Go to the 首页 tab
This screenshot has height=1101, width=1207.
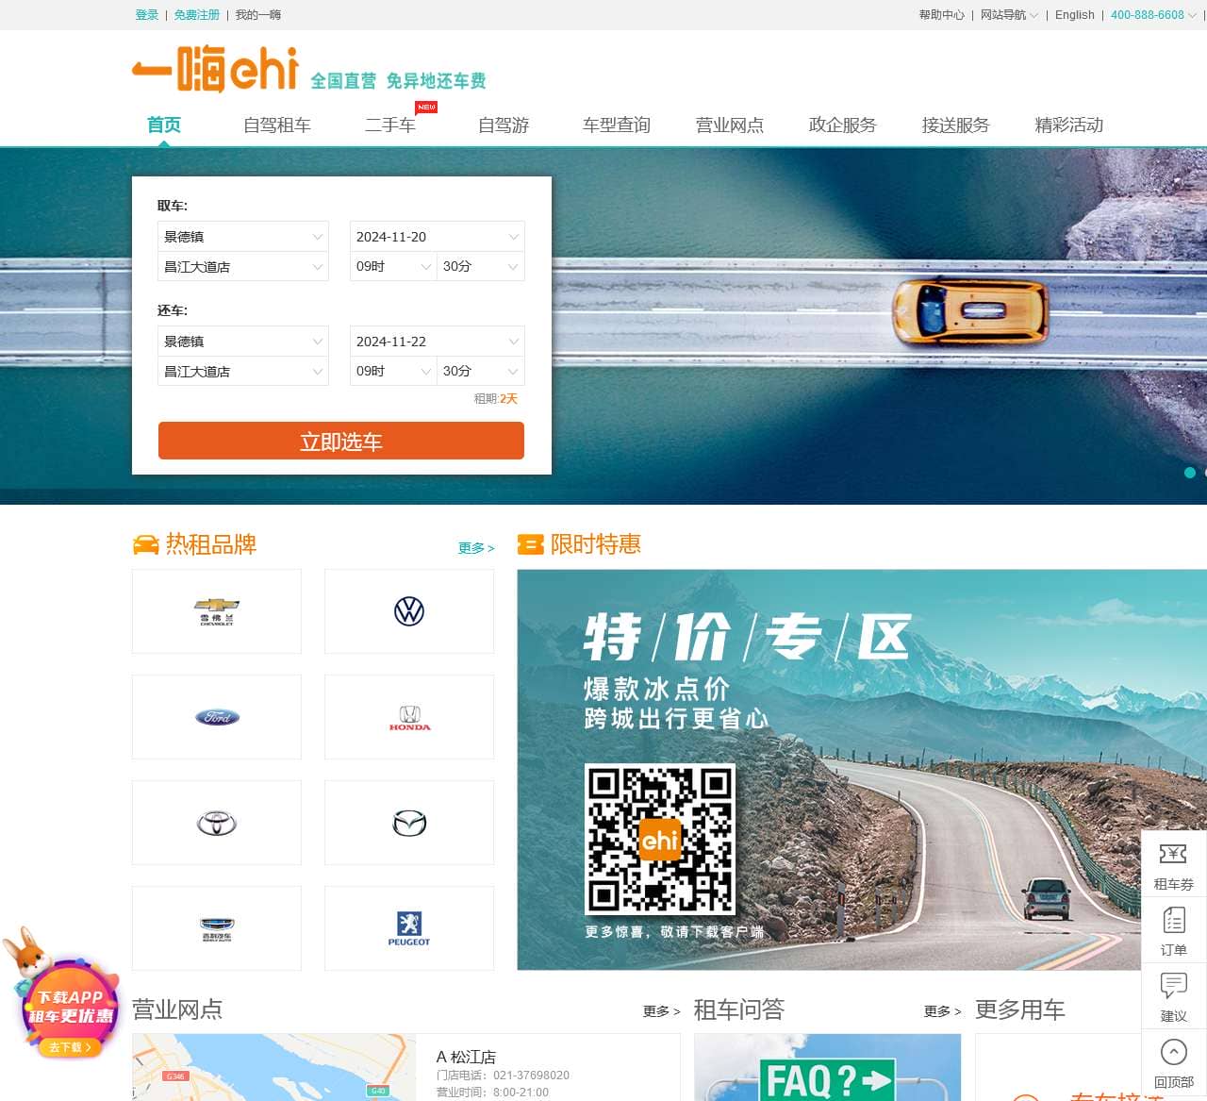point(164,125)
